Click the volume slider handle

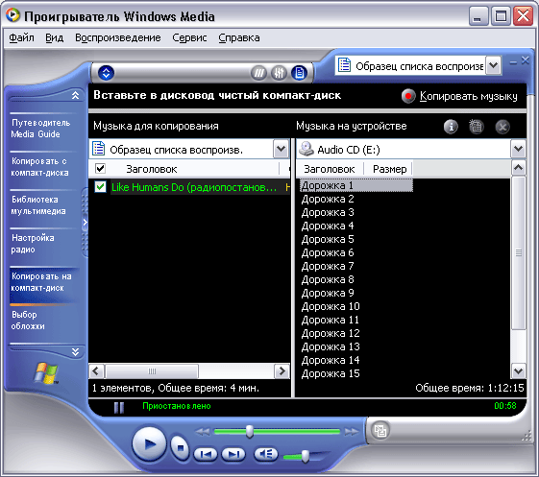point(306,457)
